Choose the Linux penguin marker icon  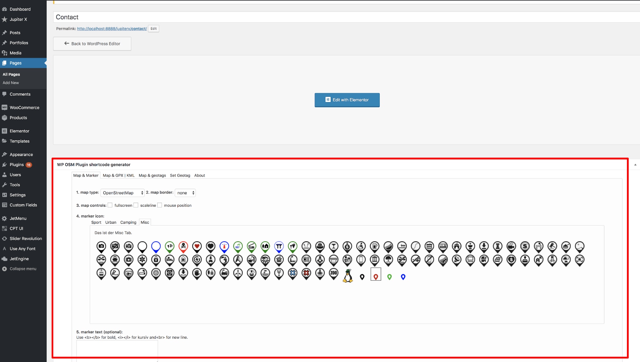click(x=348, y=276)
